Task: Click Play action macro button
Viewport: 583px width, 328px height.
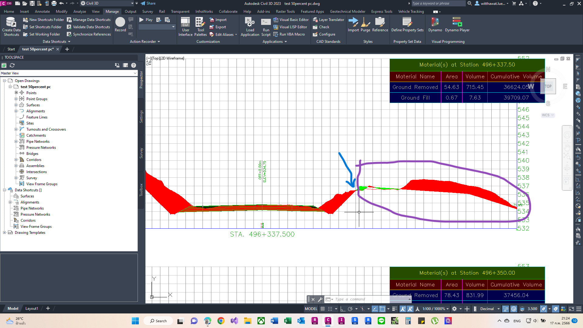Action: 146,20
